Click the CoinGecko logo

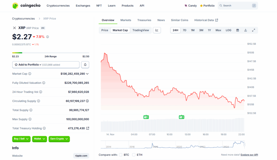coord(26,5)
